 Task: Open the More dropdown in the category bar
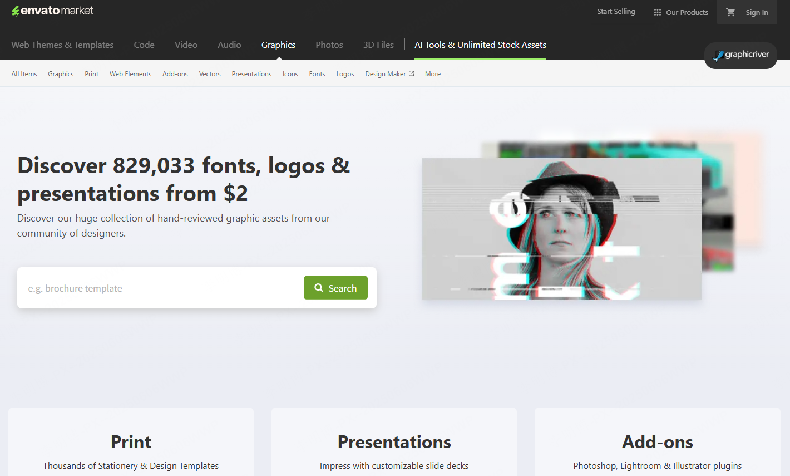433,73
